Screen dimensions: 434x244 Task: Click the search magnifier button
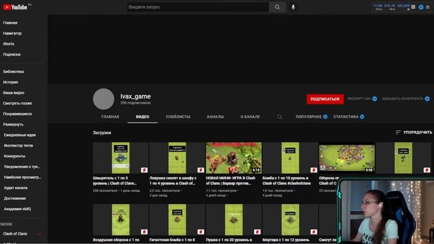pos(277,7)
